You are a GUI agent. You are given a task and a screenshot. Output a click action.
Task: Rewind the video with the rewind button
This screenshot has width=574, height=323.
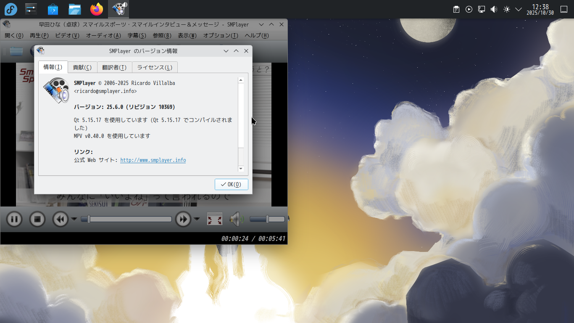pos(61,219)
